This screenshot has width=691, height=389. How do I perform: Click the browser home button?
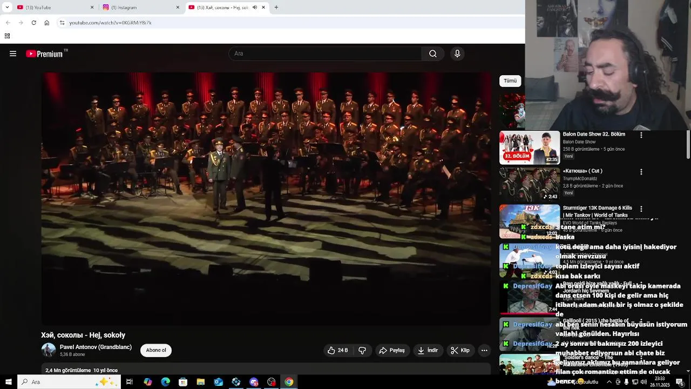(x=47, y=23)
